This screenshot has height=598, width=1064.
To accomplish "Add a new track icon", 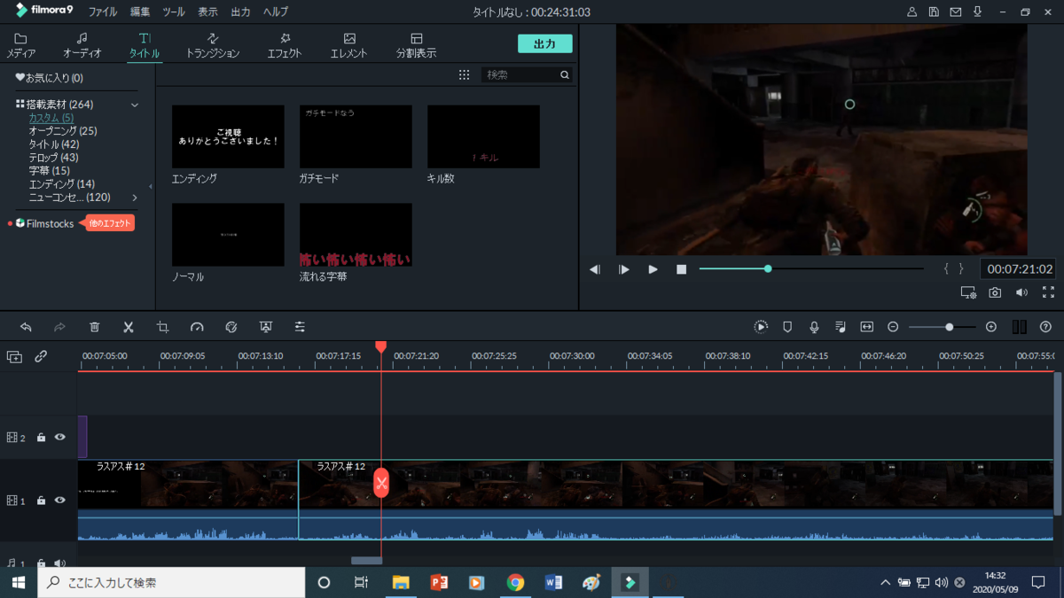I will 14,356.
